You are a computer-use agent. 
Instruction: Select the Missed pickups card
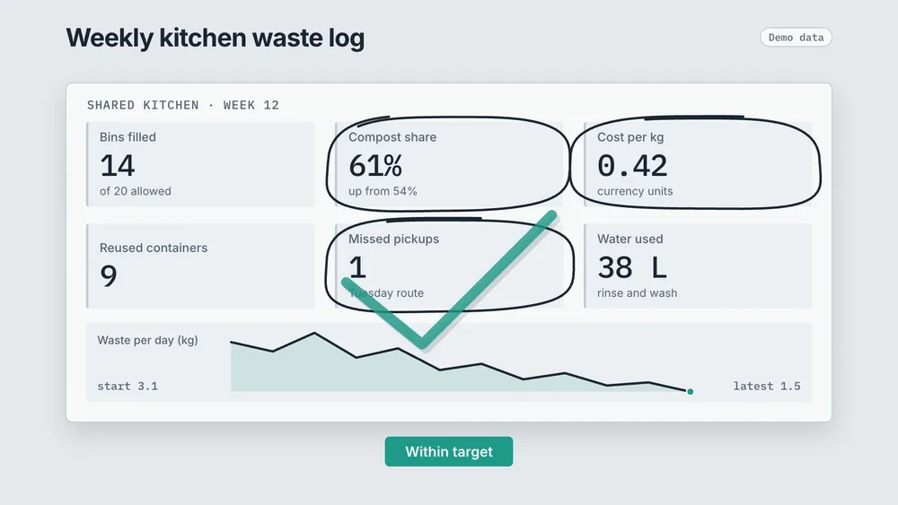pyautogui.click(x=449, y=266)
